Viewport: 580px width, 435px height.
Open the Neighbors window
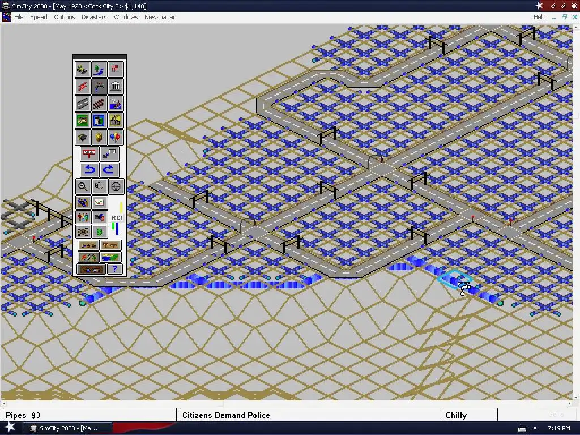pos(83,232)
